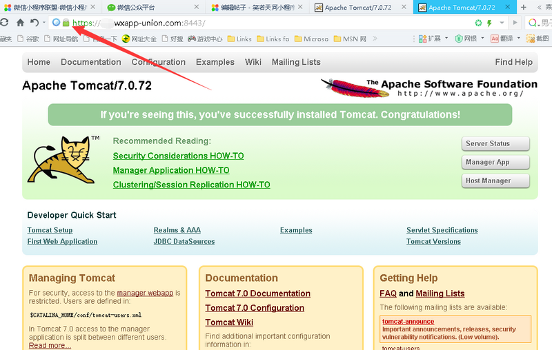Switch to the 微信小程序联盟 tab
This screenshot has width=552, height=350.
click(50, 7)
